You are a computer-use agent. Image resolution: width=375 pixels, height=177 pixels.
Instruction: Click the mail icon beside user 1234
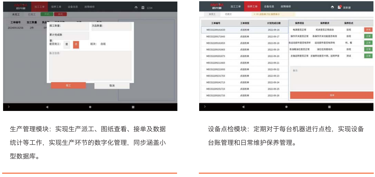tap(143, 7)
